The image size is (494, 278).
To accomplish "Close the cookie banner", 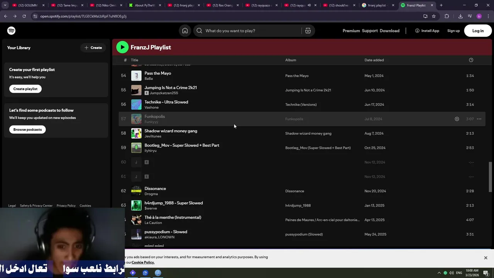I will pyautogui.click(x=486, y=258).
